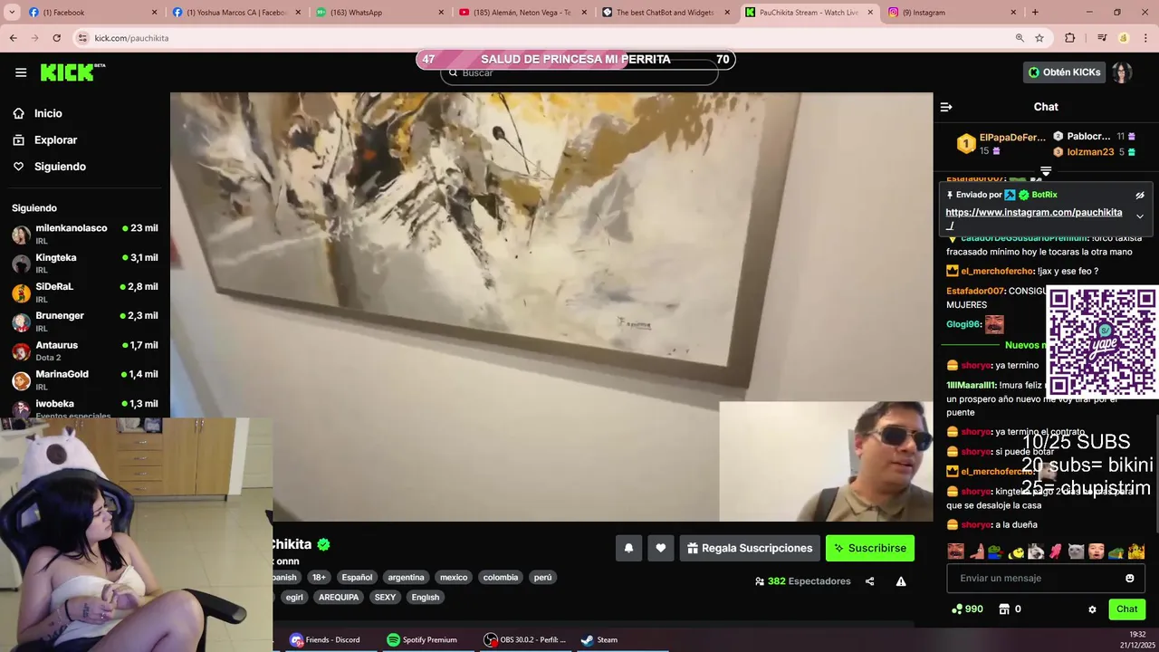1159x652 pixels.
Task: Open the Extensions puzzle icon
Action: click(1070, 38)
